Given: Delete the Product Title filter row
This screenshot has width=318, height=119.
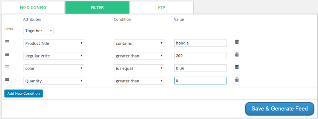Looking at the screenshot, I should pyautogui.click(x=237, y=42).
